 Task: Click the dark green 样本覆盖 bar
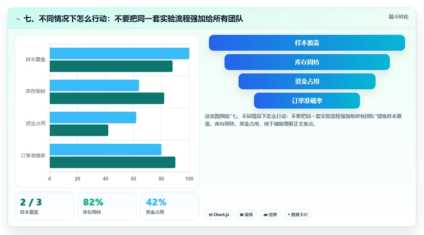(111, 66)
